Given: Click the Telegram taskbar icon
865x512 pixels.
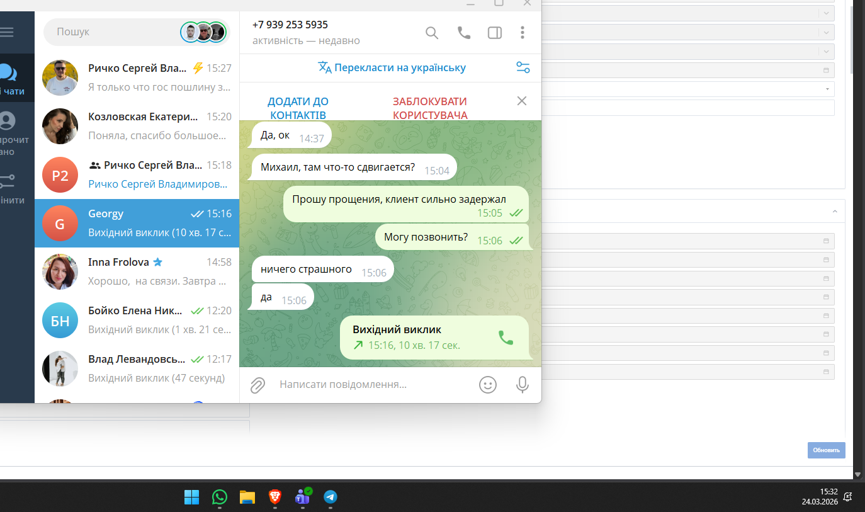Looking at the screenshot, I should (x=331, y=498).
